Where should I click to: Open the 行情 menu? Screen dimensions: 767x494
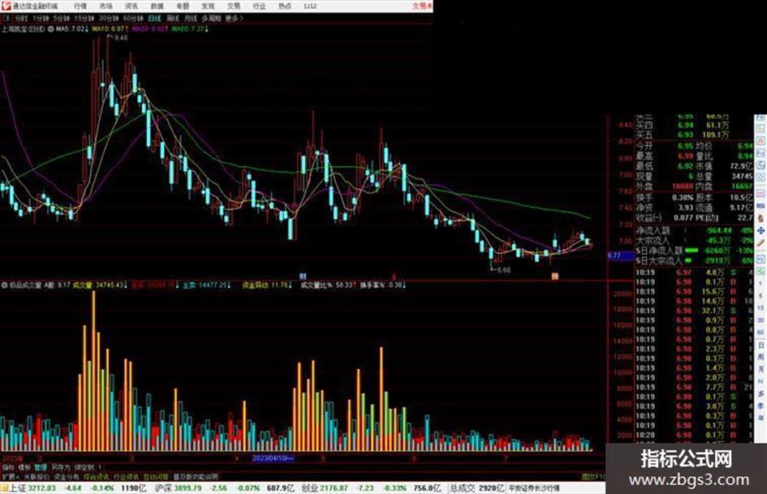[80, 6]
